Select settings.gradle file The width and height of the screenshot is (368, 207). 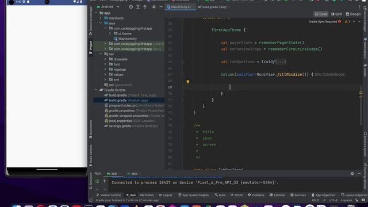pyautogui.click(x=131, y=126)
